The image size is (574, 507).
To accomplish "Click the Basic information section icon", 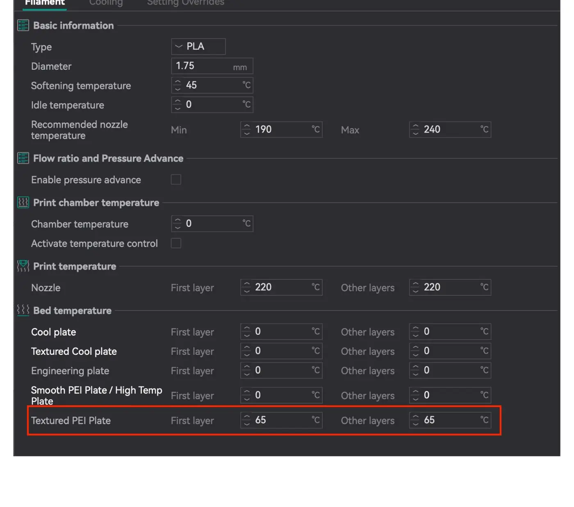I will click(23, 25).
